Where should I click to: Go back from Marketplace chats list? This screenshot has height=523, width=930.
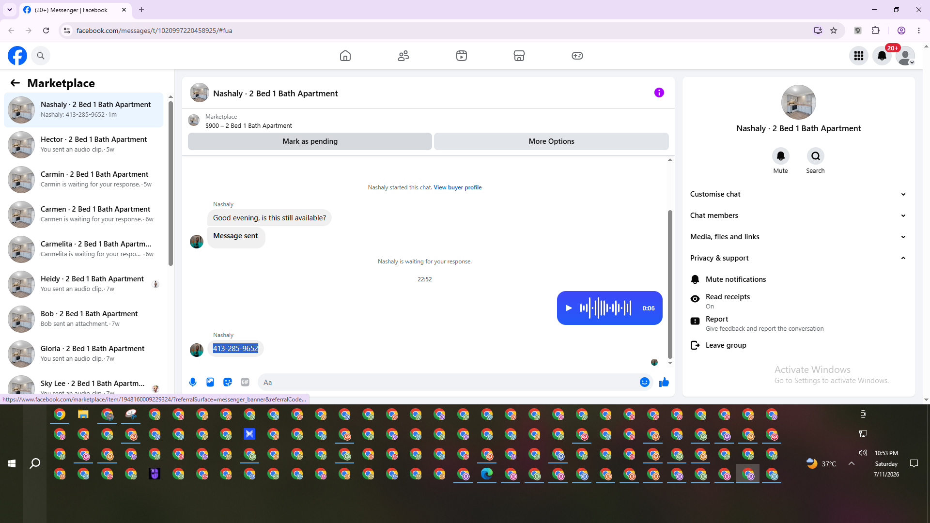point(15,83)
